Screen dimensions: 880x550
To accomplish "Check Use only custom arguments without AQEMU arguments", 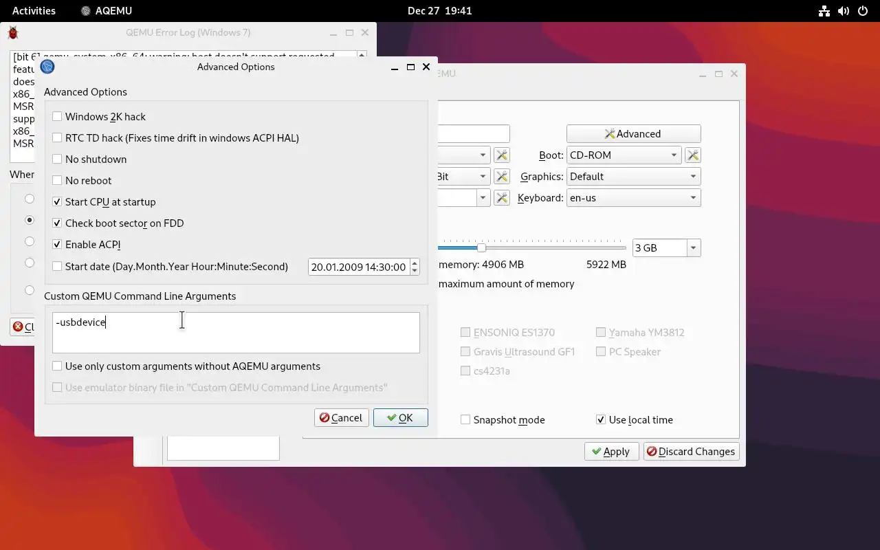I will click(x=57, y=366).
